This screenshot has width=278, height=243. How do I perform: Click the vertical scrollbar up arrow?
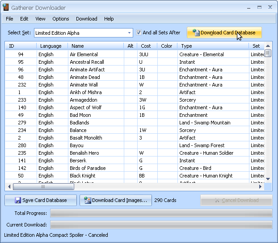click(268, 46)
